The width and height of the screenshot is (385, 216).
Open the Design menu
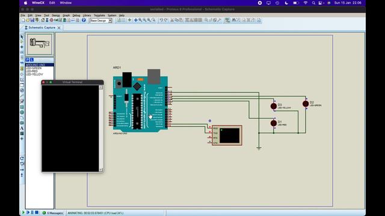(x=56, y=16)
